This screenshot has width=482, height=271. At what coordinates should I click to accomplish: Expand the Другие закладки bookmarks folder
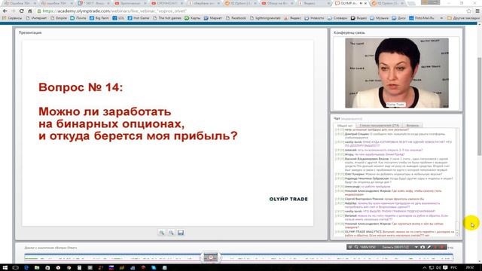click(463, 18)
